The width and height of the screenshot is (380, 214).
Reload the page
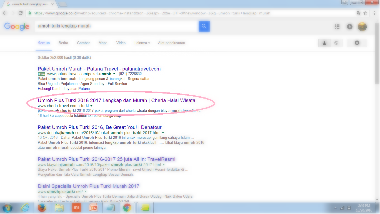21,13
